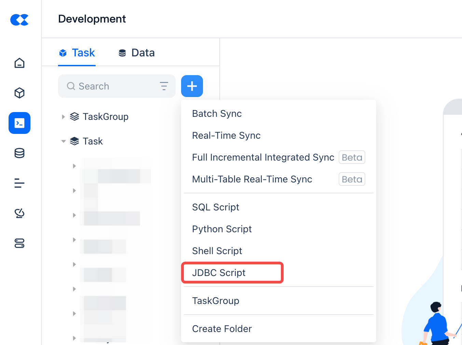
Task: Open the database icon in left sidebar
Action: pos(19,153)
